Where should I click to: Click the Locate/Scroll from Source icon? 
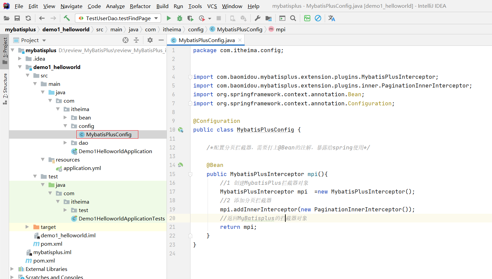(126, 40)
